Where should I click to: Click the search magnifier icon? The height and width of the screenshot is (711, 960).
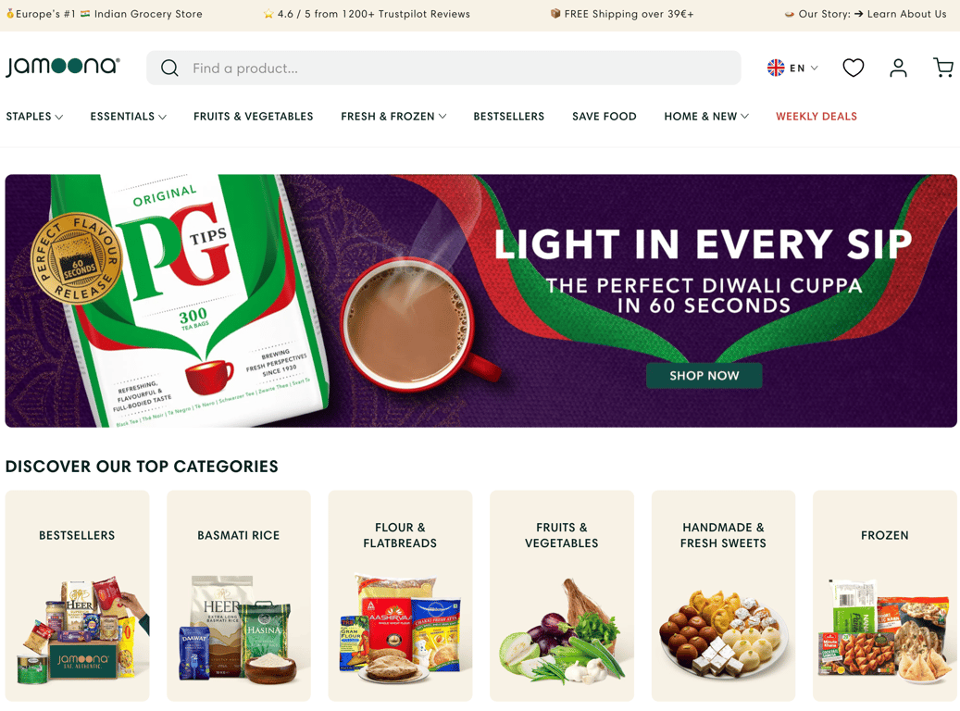coord(169,68)
